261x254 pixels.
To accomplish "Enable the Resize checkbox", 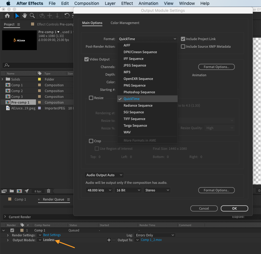I will [91, 98].
